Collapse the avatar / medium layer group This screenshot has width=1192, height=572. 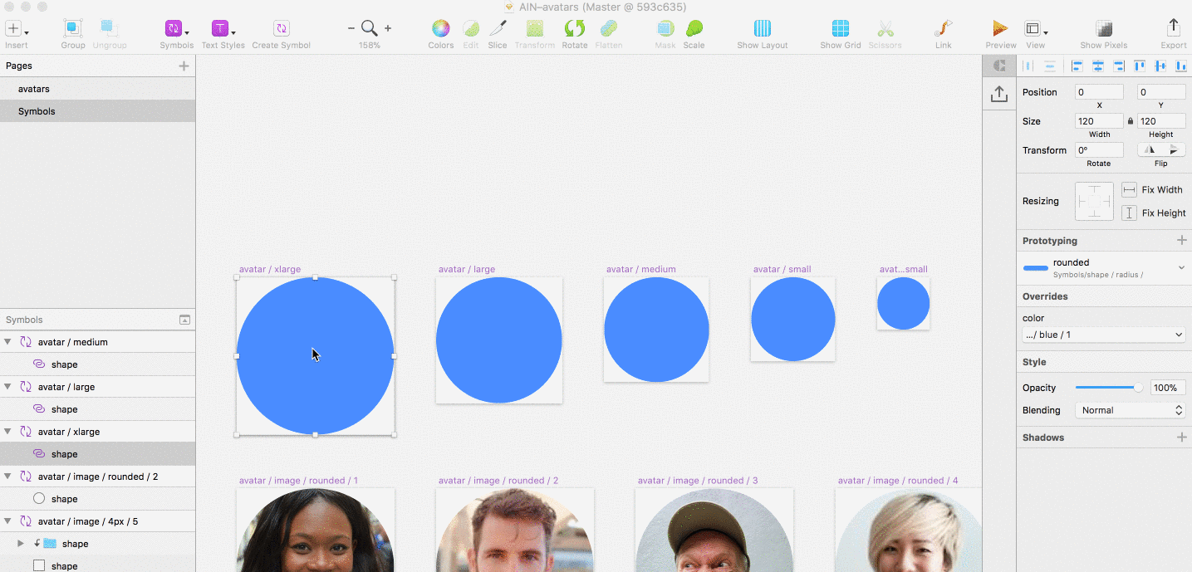coord(7,342)
